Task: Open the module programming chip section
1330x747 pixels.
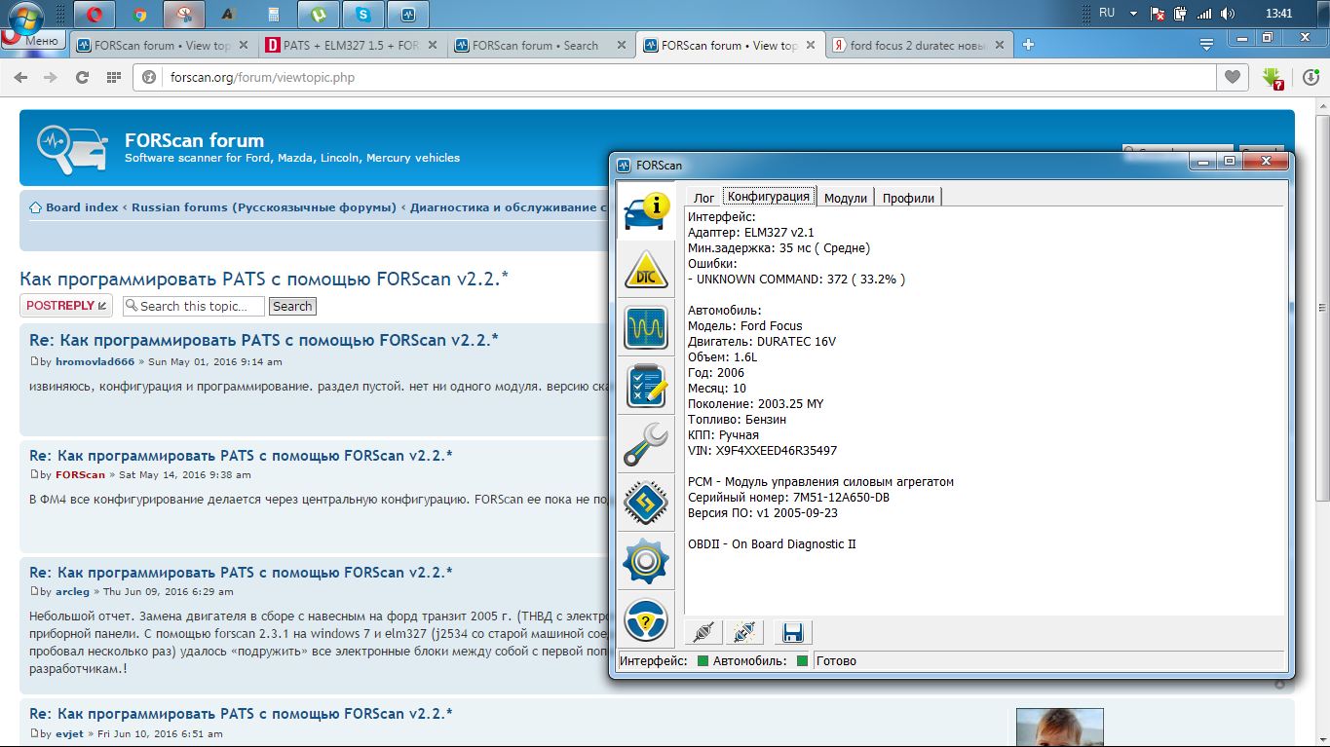Action: (646, 503)
